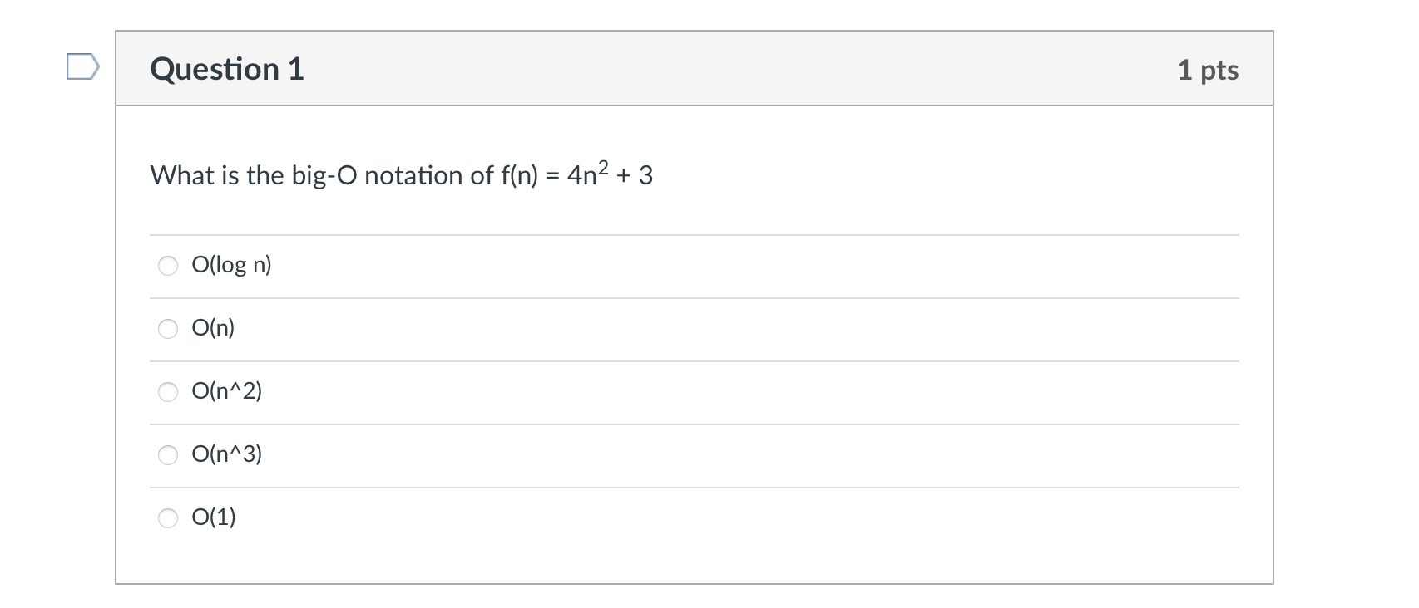Screen dimensions: 1419x608
Task: Click the Question 1 header label
Action: [225, 69]
